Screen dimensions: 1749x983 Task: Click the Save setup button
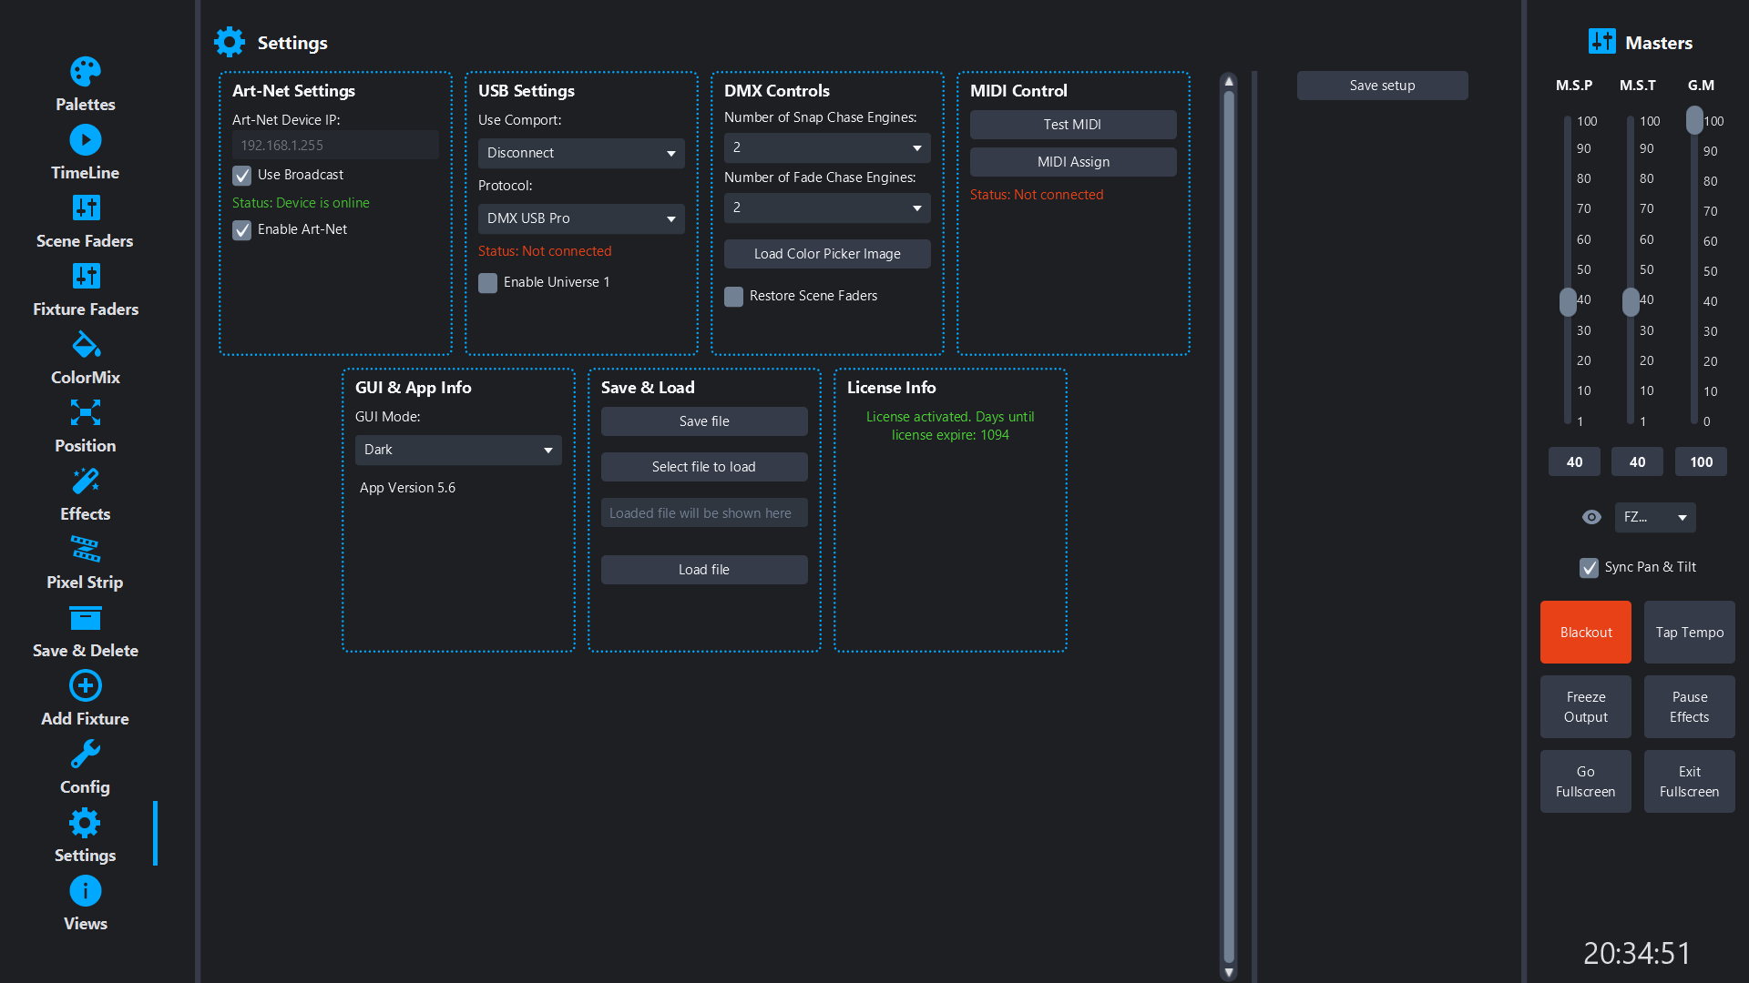(x=1382, y=86)
